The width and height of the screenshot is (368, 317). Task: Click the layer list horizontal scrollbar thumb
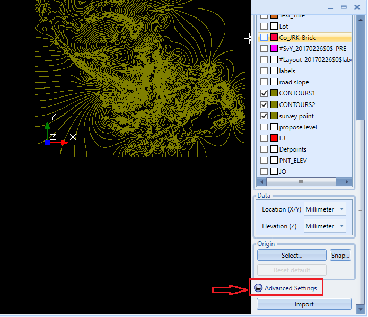pyautogui.click(x=301, y=182)
